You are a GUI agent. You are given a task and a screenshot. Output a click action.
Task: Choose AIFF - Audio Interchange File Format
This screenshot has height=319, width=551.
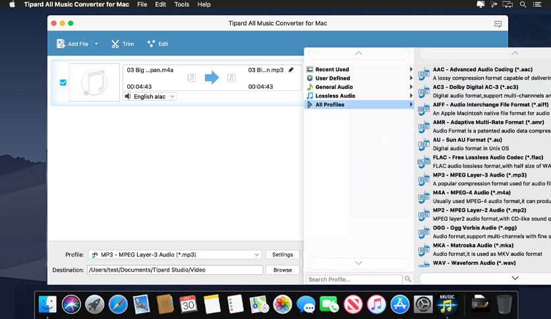484,109
